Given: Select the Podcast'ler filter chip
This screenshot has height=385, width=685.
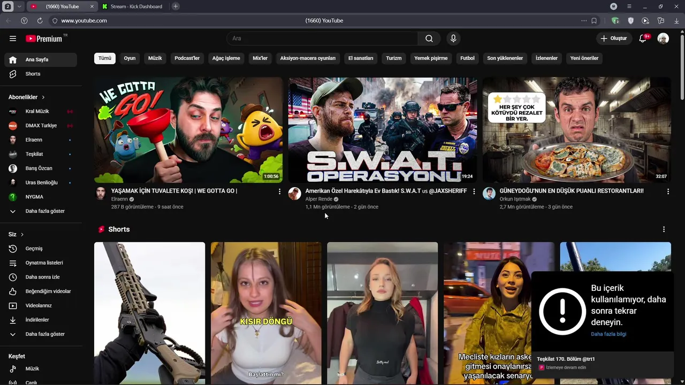Looking at the screenshot, I should [187, 58].
